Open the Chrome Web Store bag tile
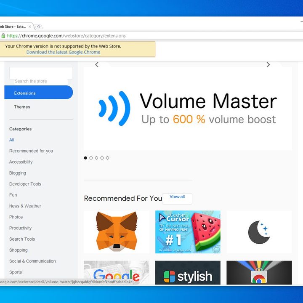The height and width of the screenshot is (303, 303). pyautogui.click(x=259, y=272)
